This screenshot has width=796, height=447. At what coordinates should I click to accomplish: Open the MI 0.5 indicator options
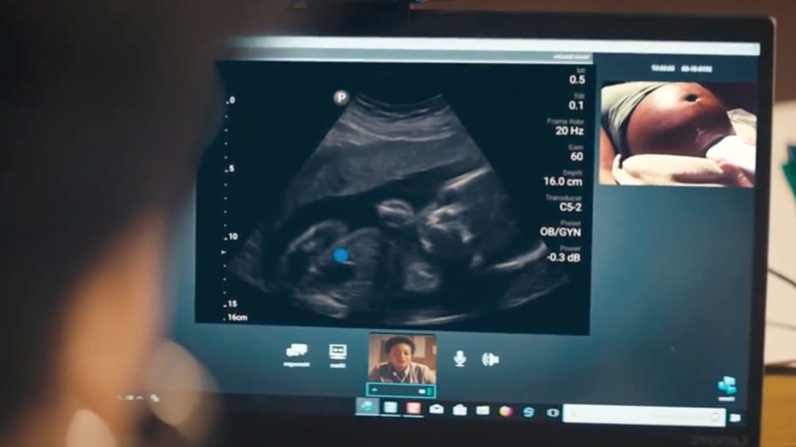tap(578, 79)
